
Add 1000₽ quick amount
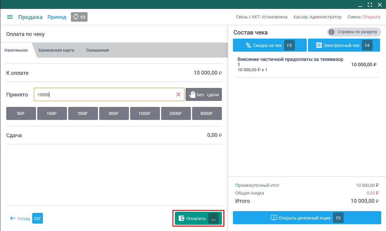145,113
